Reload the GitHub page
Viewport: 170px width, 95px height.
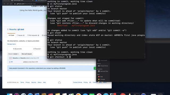(11, 4)
